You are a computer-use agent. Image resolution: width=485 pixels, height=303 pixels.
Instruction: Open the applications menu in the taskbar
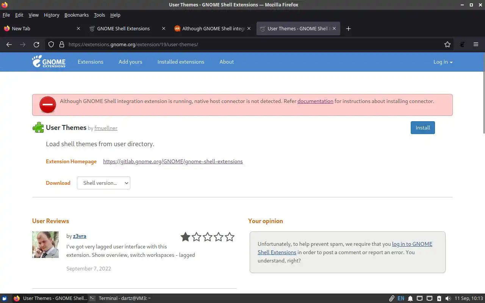point(5,298)
